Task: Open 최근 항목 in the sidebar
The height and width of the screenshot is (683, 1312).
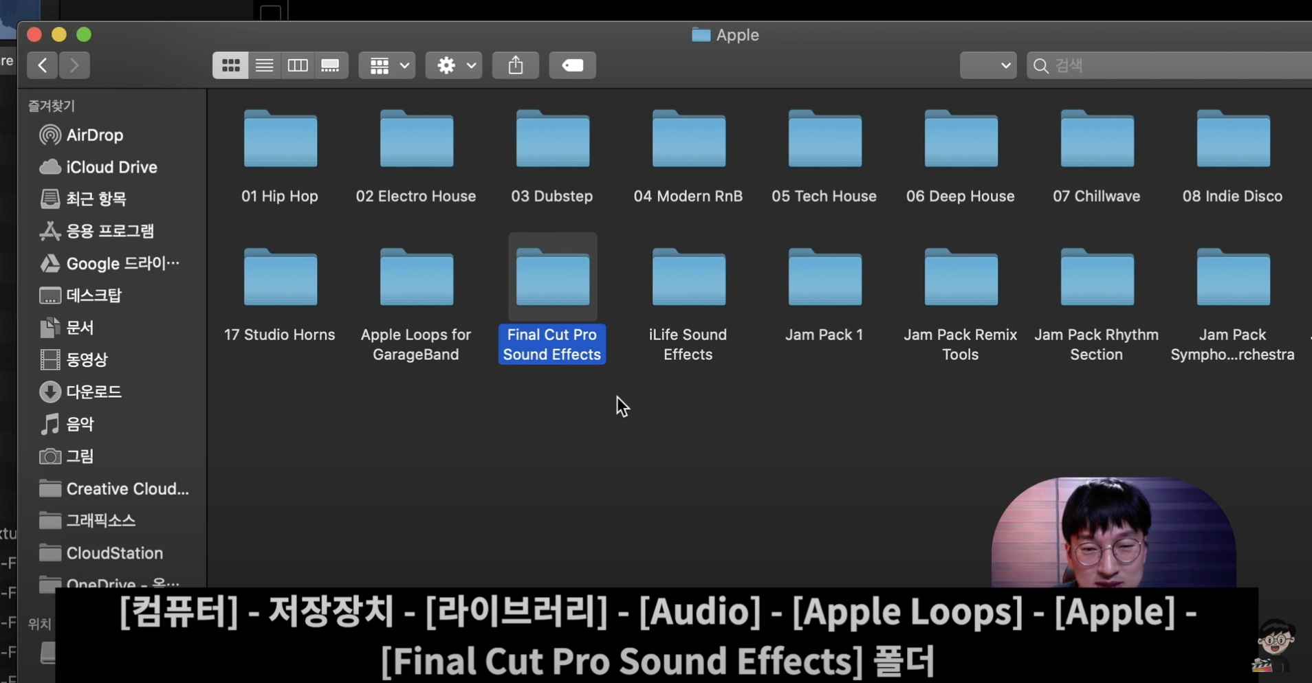Action: pos(83,199)
